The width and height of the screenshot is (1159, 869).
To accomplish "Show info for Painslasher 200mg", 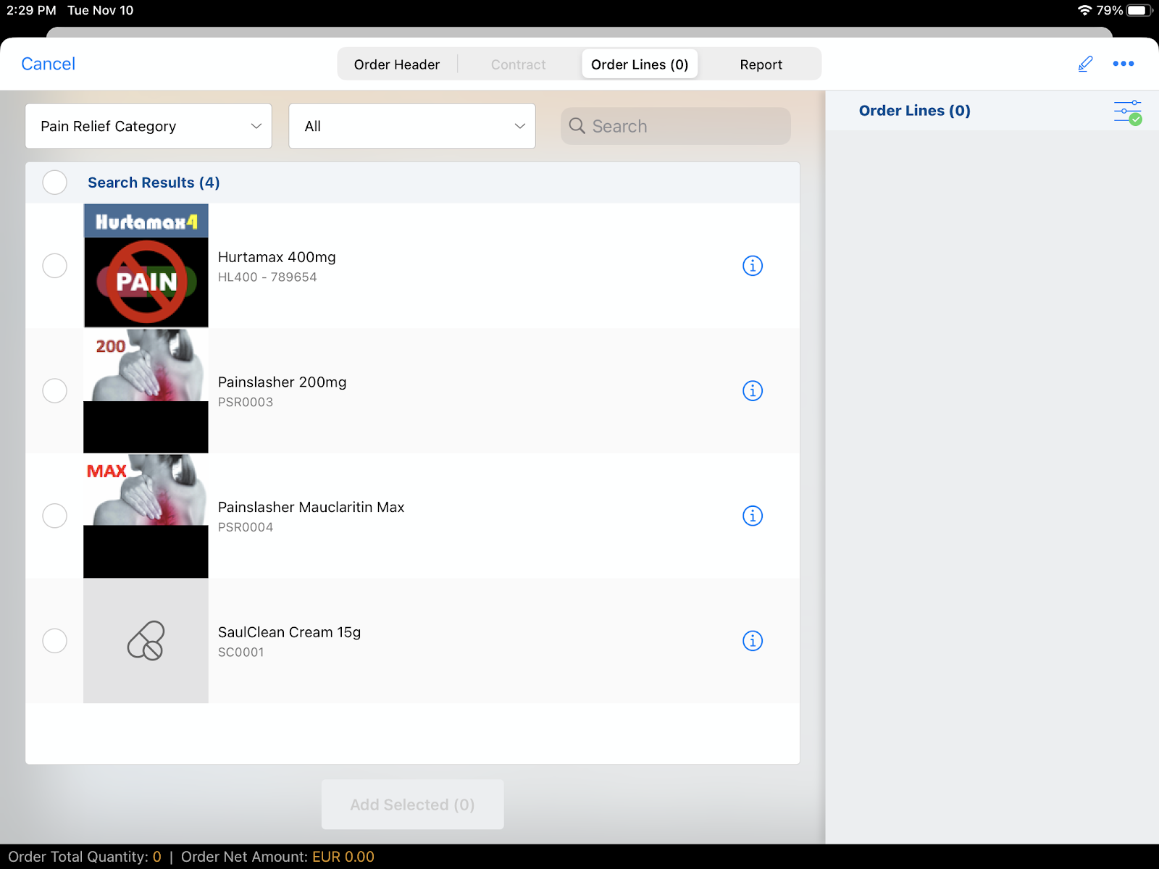I will pyautogui.click(x=753, y=391).
